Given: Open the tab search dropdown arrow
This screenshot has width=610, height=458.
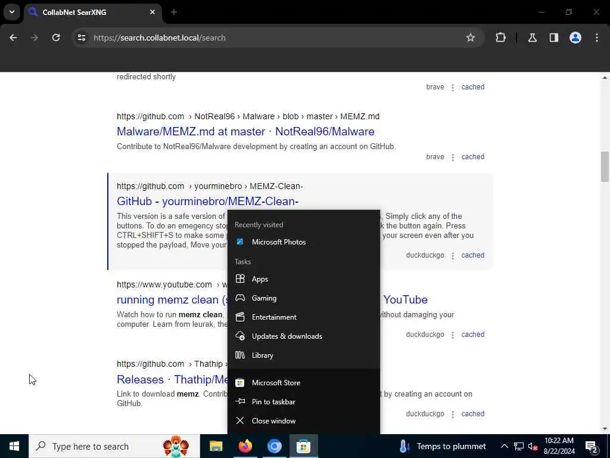Looking at the screenshot, I should click(x=12, y=12).
